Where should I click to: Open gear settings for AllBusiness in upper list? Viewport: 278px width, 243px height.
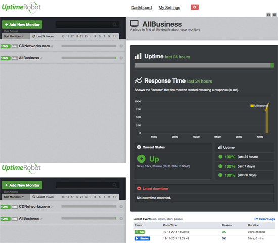(x=121, y=58)
